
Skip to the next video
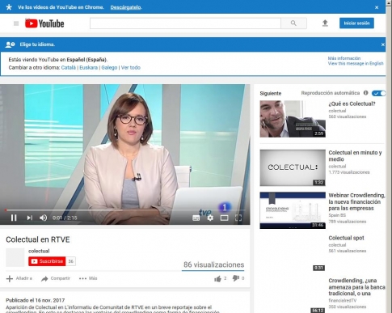pos(30,218)
